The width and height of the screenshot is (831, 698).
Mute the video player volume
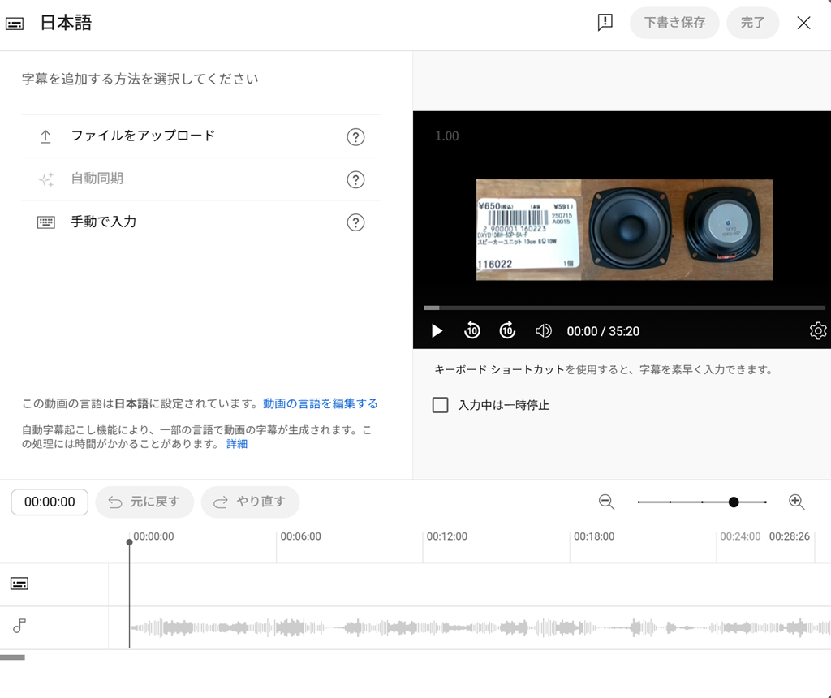point(544,330)
